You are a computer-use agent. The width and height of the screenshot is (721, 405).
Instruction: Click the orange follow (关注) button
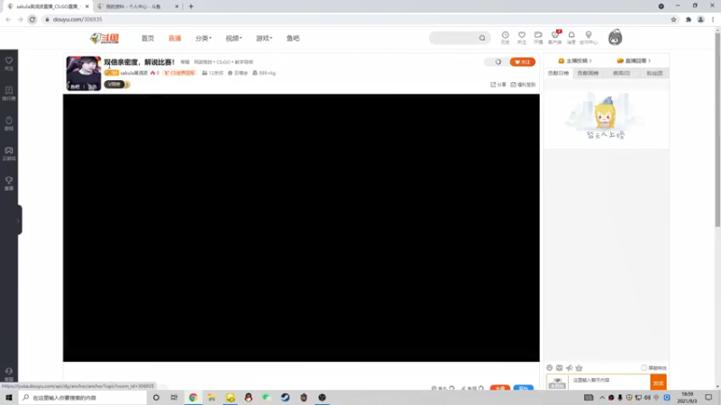[x=523, y=62]
